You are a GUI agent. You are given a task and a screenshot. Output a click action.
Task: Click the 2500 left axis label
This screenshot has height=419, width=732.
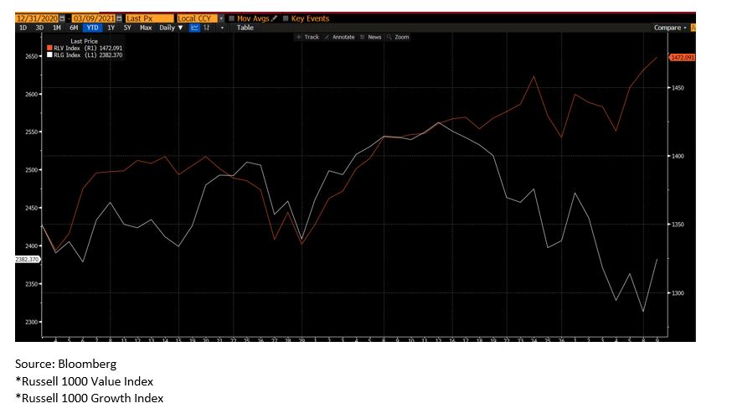31,170
